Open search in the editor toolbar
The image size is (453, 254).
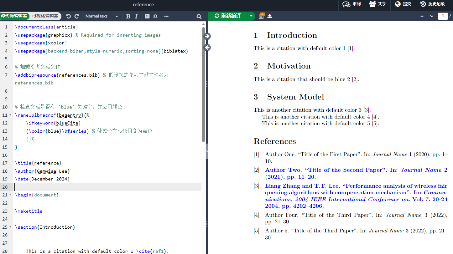coord(199,16)
